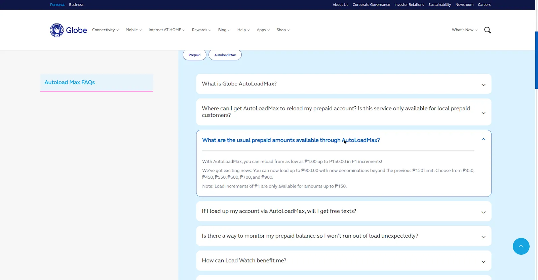The height and width of the screenshot is (280, 538).
Task: Open the Blog dropdown menu
Action: click(x=224, y=30)
